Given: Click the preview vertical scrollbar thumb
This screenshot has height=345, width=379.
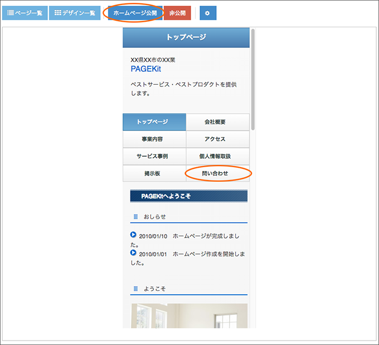Looking at the screenshot, I should pyautogui.click(x=253, y=80).
